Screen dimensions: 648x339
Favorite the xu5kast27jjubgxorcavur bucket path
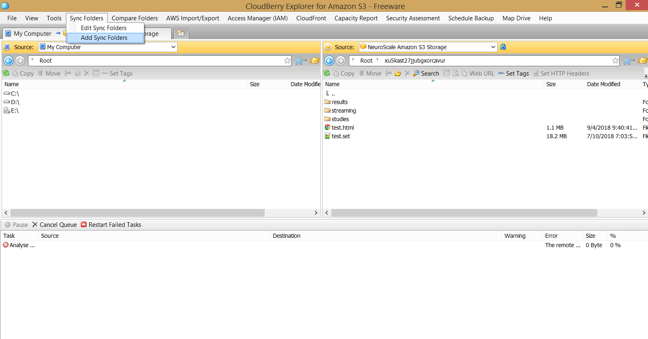(615, 61)
